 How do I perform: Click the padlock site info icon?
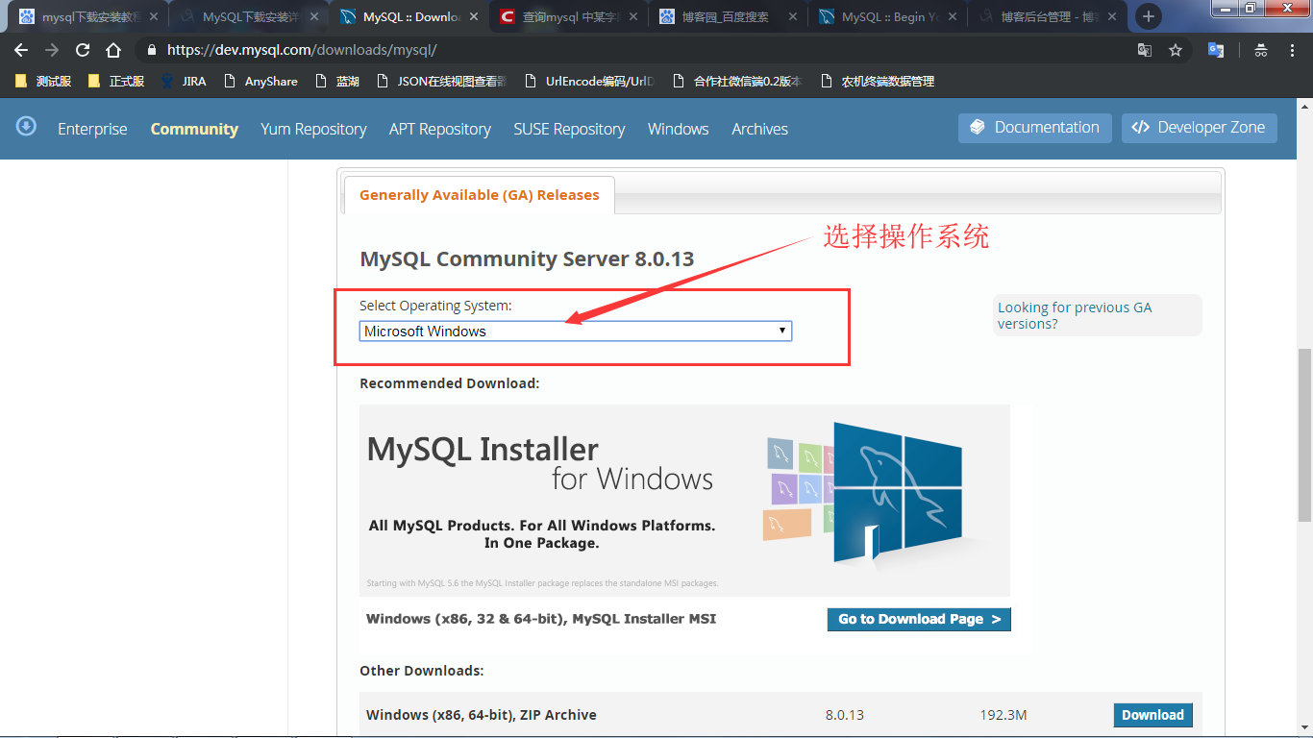point(152,50)
